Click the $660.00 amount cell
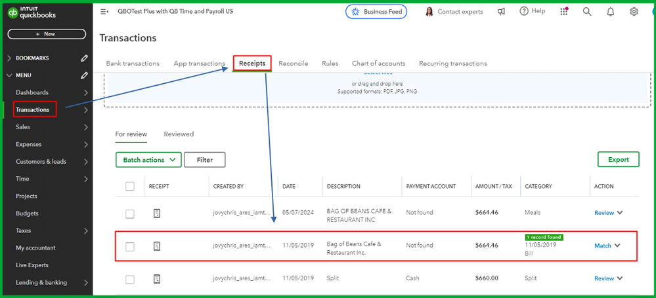Viewport: 656px width, 298px height. tap(487, 278)
